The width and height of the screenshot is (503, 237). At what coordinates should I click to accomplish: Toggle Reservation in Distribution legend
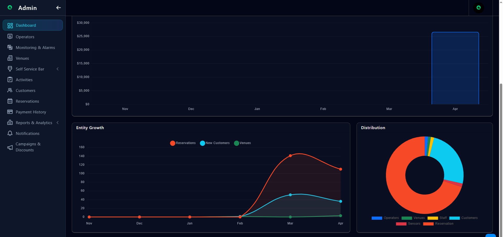[438, 224]
